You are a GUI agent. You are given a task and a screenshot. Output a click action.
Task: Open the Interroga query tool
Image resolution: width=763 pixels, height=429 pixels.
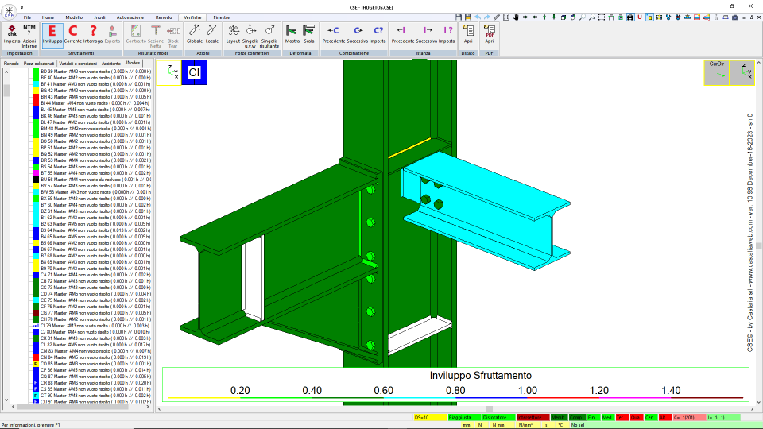tap(93, 35)
